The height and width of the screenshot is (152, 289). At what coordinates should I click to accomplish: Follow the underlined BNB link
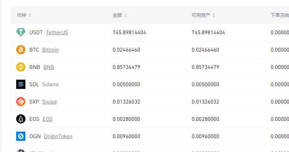coord(49,67)
